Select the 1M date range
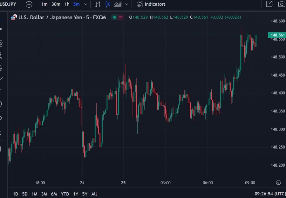The height and width of the screenshot is (198, 286). click(x=34, y=194)
